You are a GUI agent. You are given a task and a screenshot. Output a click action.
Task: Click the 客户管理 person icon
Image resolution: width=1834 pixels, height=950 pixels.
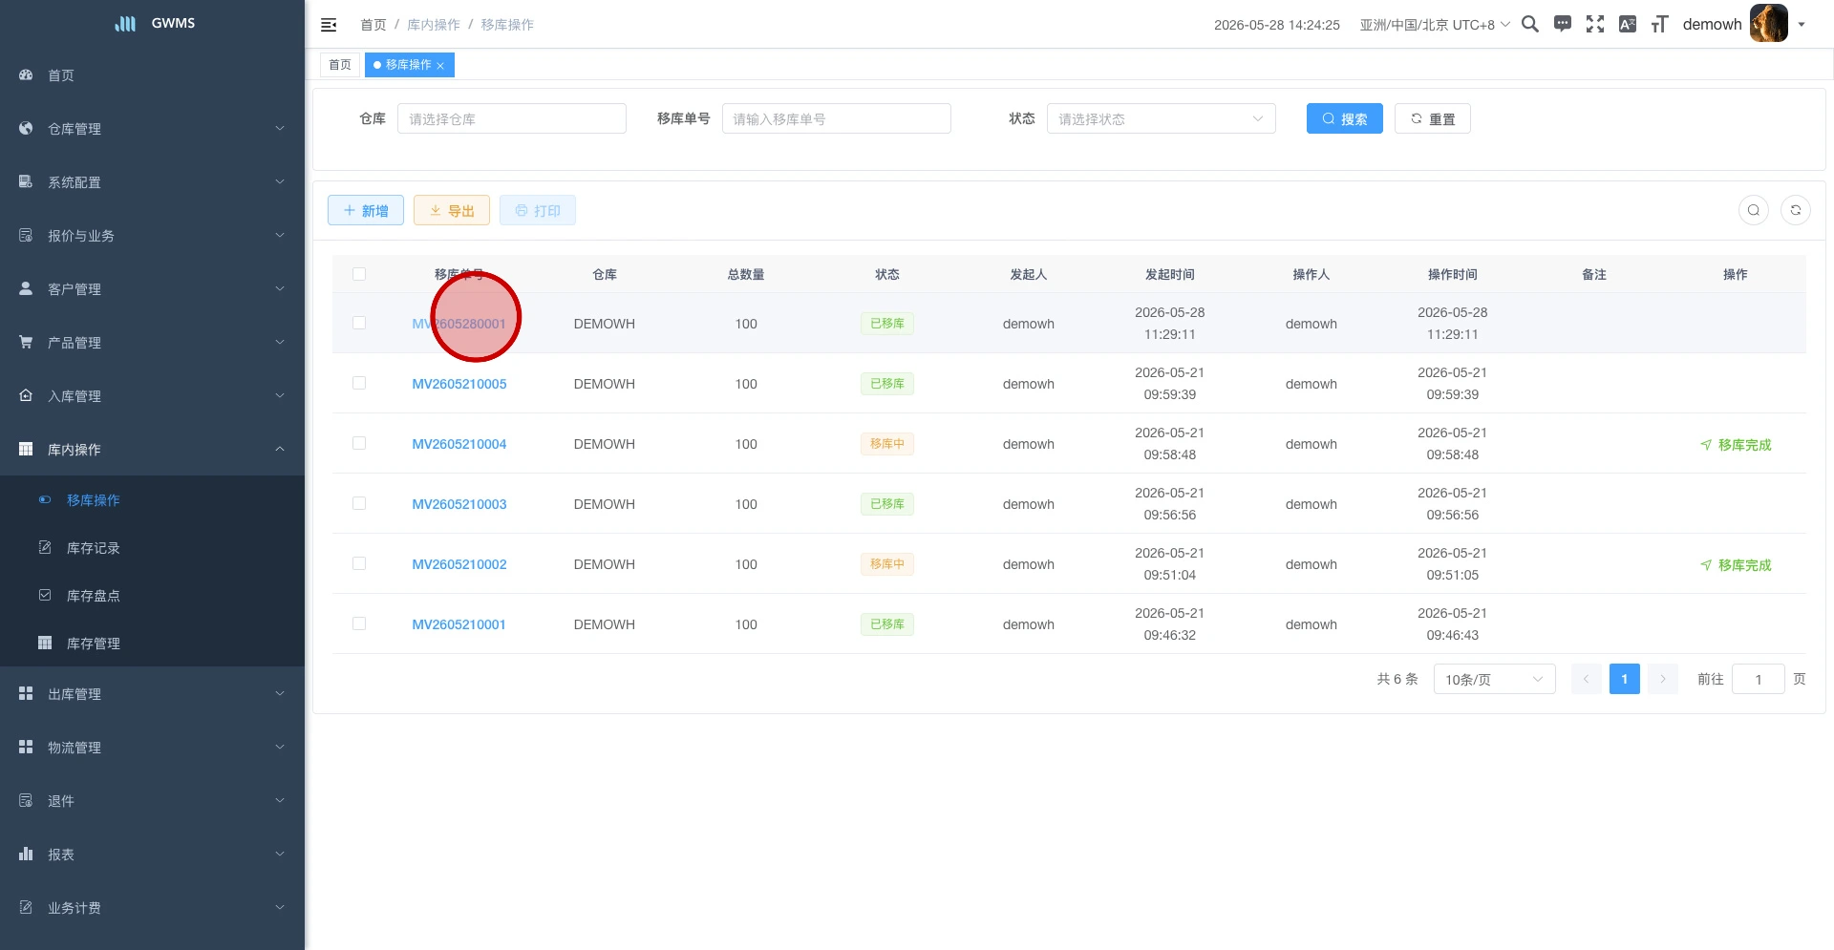(x=26, y=288)
